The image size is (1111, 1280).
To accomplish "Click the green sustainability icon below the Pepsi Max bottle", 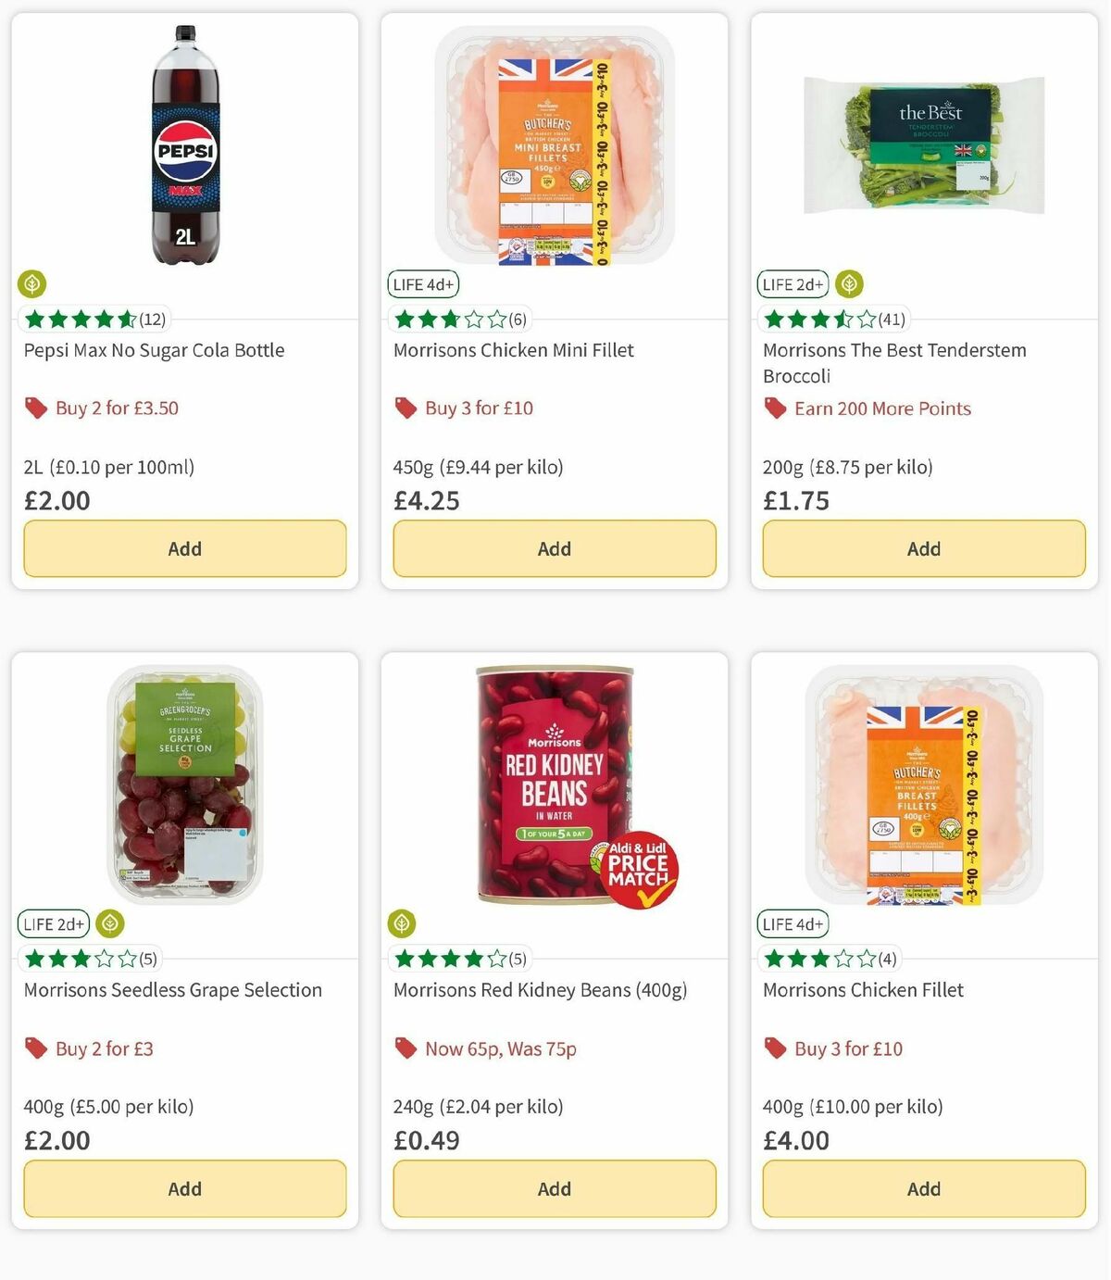I will point(33,285).
